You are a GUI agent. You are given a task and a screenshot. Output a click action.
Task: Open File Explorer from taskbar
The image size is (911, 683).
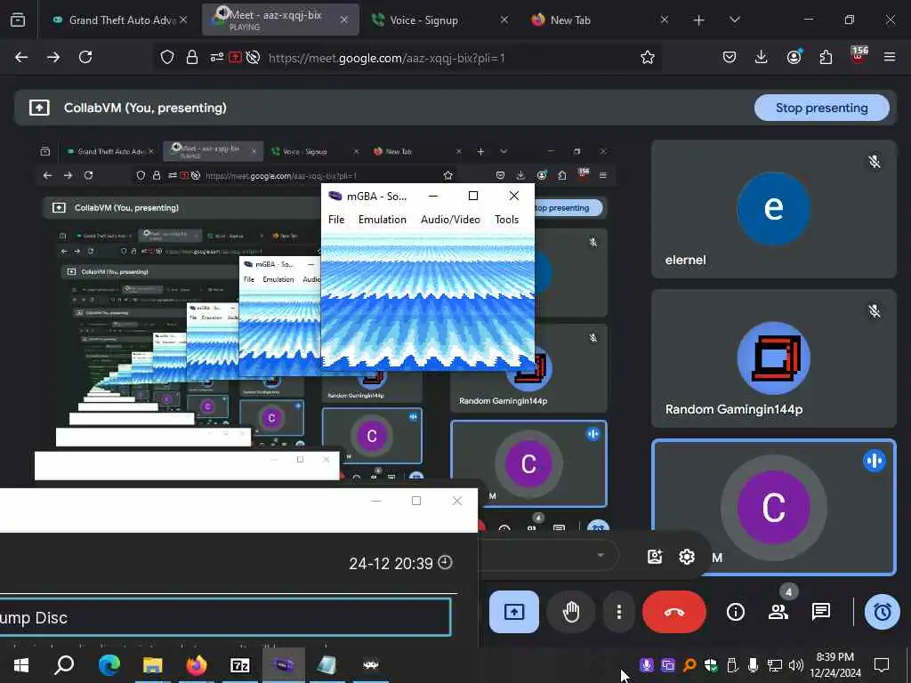pyautogui.click(x=152, y=664)
